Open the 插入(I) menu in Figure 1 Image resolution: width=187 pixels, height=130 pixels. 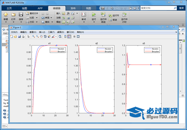click(x=42, y=32)
